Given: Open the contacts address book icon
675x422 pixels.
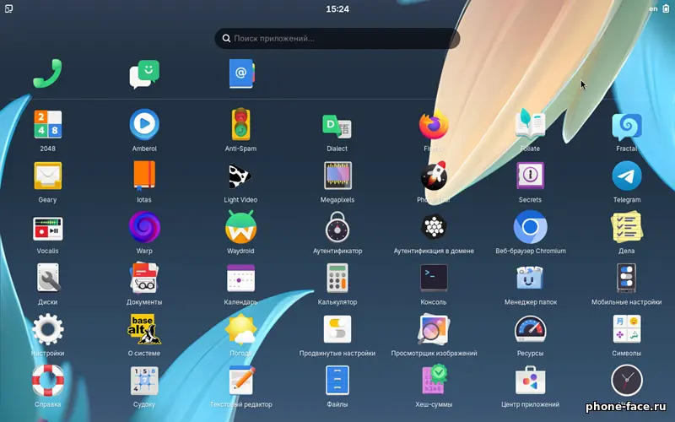Looking at the screenshot, I should coord(240,73).
